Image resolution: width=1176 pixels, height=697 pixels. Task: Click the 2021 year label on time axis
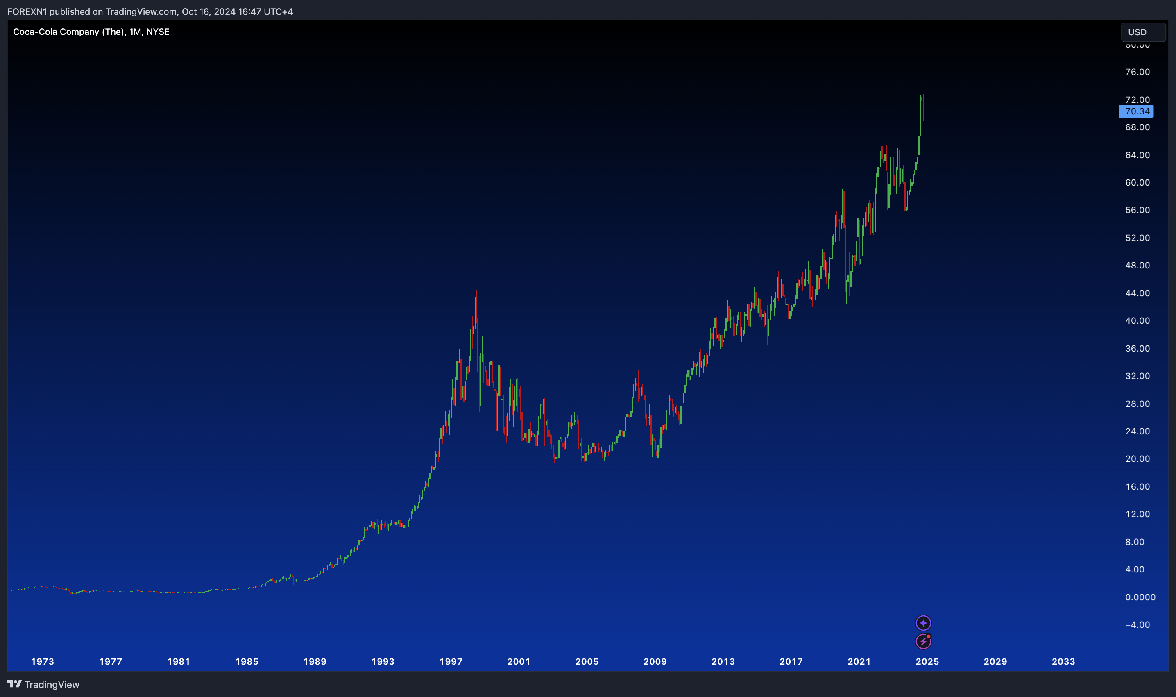859,661
